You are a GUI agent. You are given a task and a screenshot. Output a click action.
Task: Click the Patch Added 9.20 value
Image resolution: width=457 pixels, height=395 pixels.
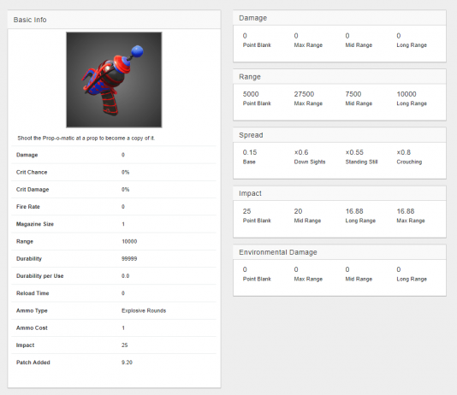[x=127, y=363]
